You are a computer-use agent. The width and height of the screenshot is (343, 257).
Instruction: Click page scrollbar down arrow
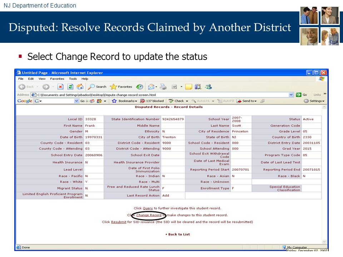324,242
